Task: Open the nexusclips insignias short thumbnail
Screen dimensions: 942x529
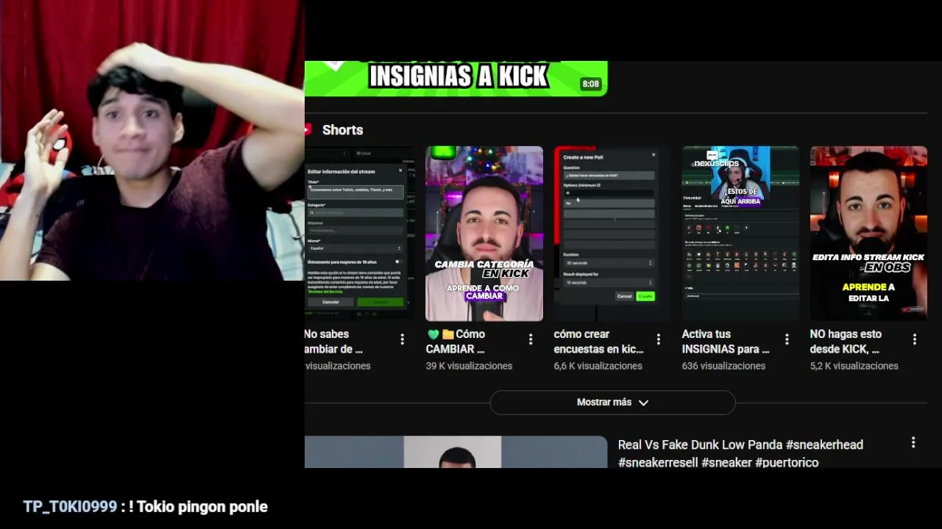Action: [740, 234]
